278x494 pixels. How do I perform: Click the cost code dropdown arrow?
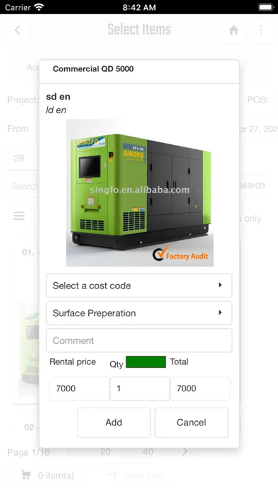pos(220,285)
